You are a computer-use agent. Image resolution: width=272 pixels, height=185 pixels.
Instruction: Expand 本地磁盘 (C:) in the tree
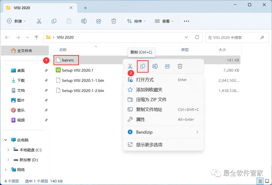pyautogui.click(x=8, y=150)
